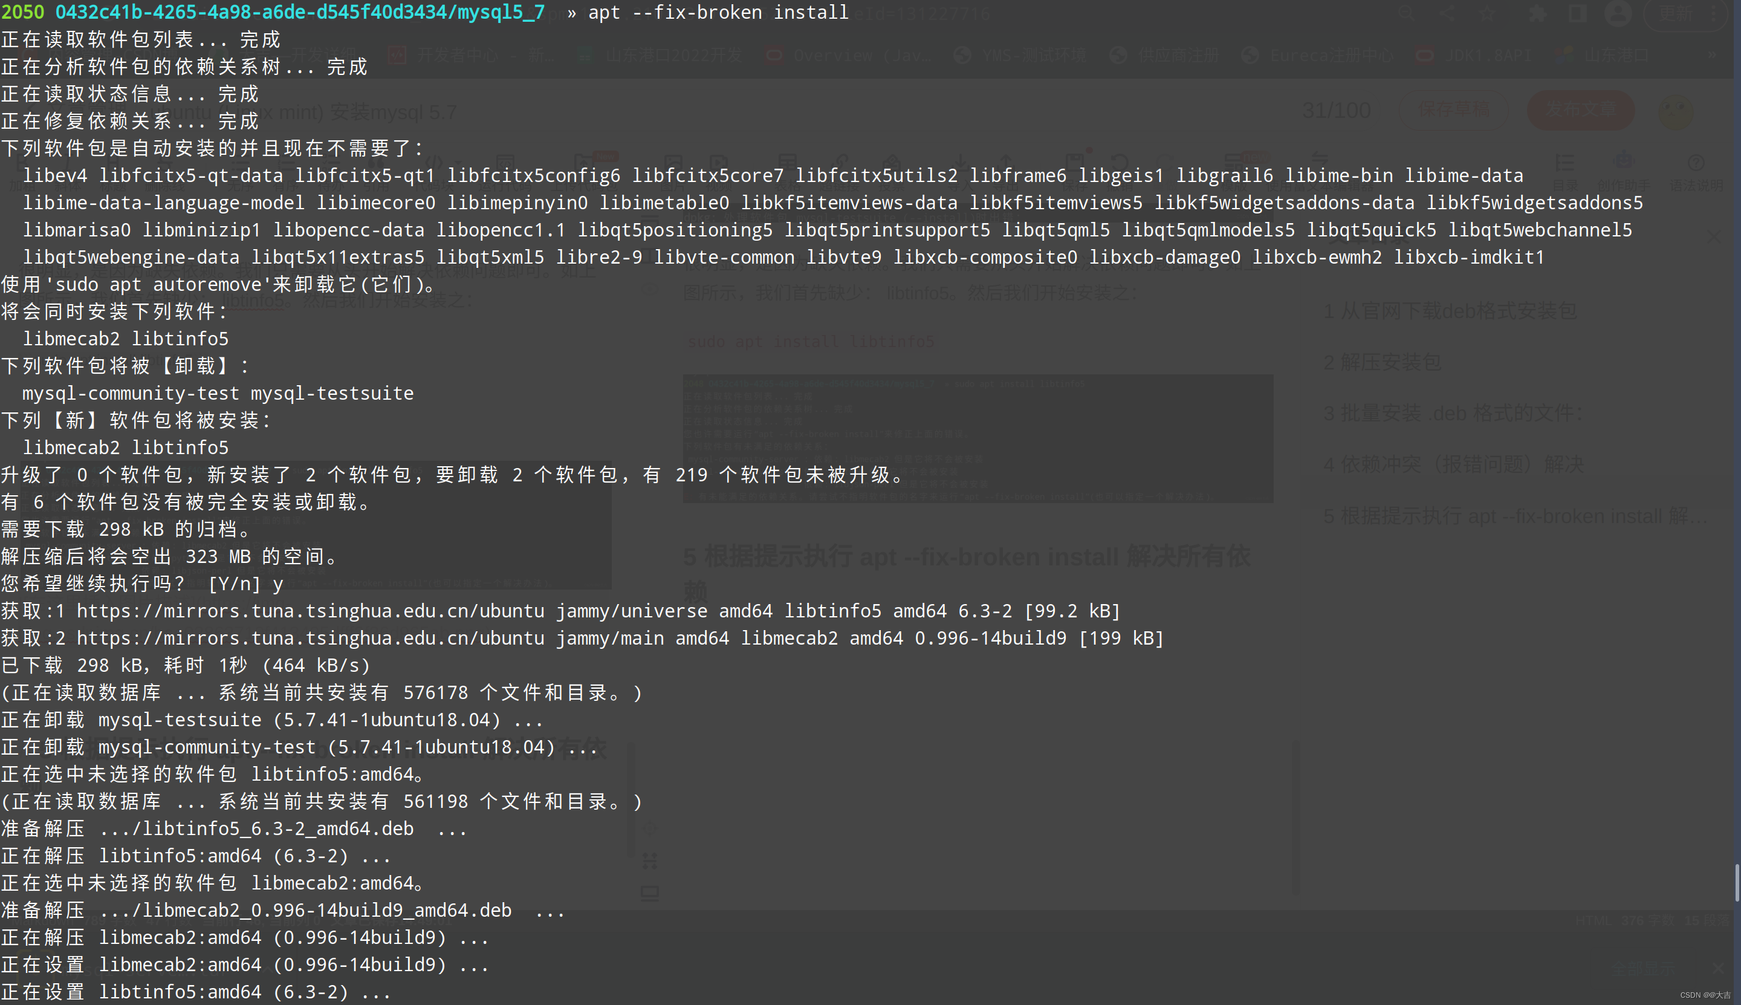Click "正在选中未选择的软件包 libmecab2:amd64。"
The image size is (1741, 1005).
pyautogui.click(x=213, y=883)
